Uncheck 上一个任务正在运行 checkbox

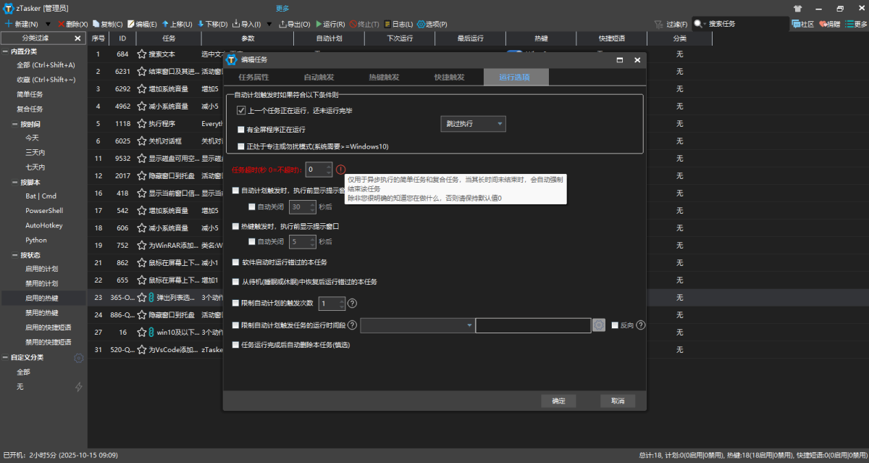pos(241,111)
